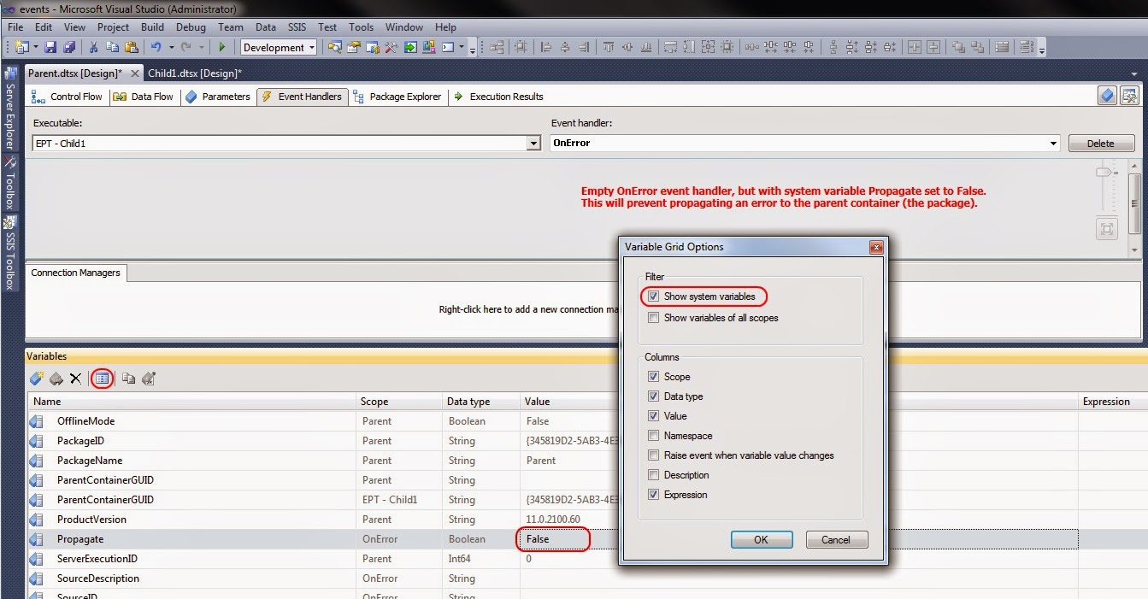The image size is (1148, 599).
Task: Close the Variable Grid Options dialog
Action: tap(876, 247)
